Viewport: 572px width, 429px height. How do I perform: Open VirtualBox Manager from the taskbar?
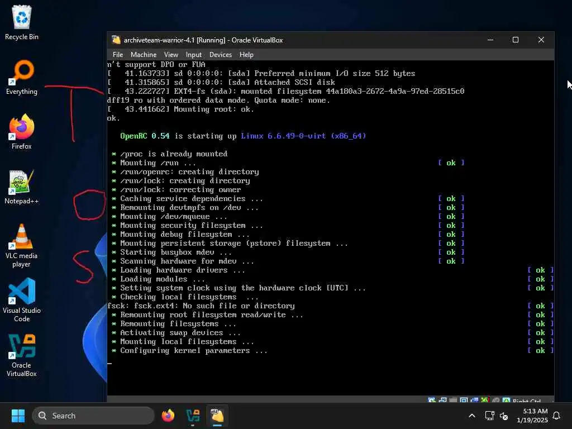(193, 416)
